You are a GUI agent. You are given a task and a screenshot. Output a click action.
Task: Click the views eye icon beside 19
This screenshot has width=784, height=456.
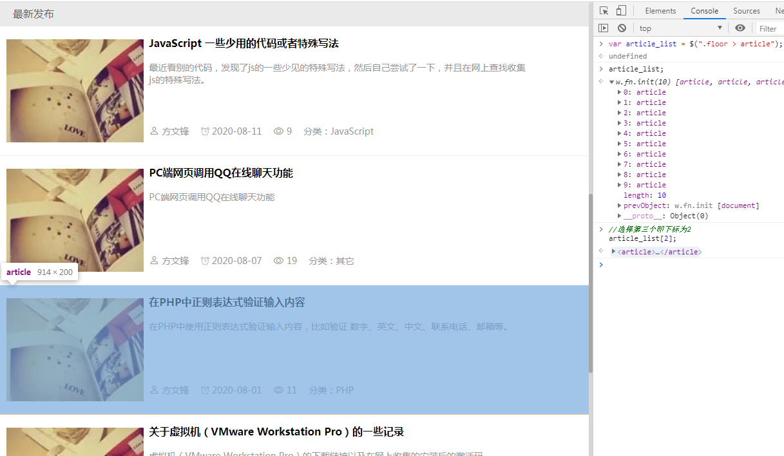[278, 261]
